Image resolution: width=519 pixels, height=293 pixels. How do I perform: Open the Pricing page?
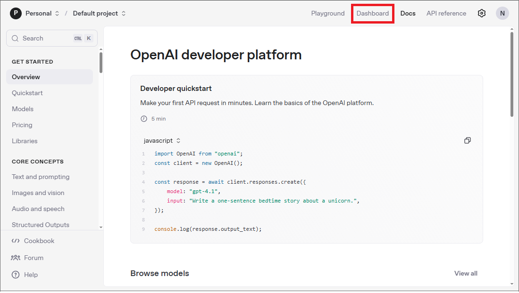coord(22,125)
